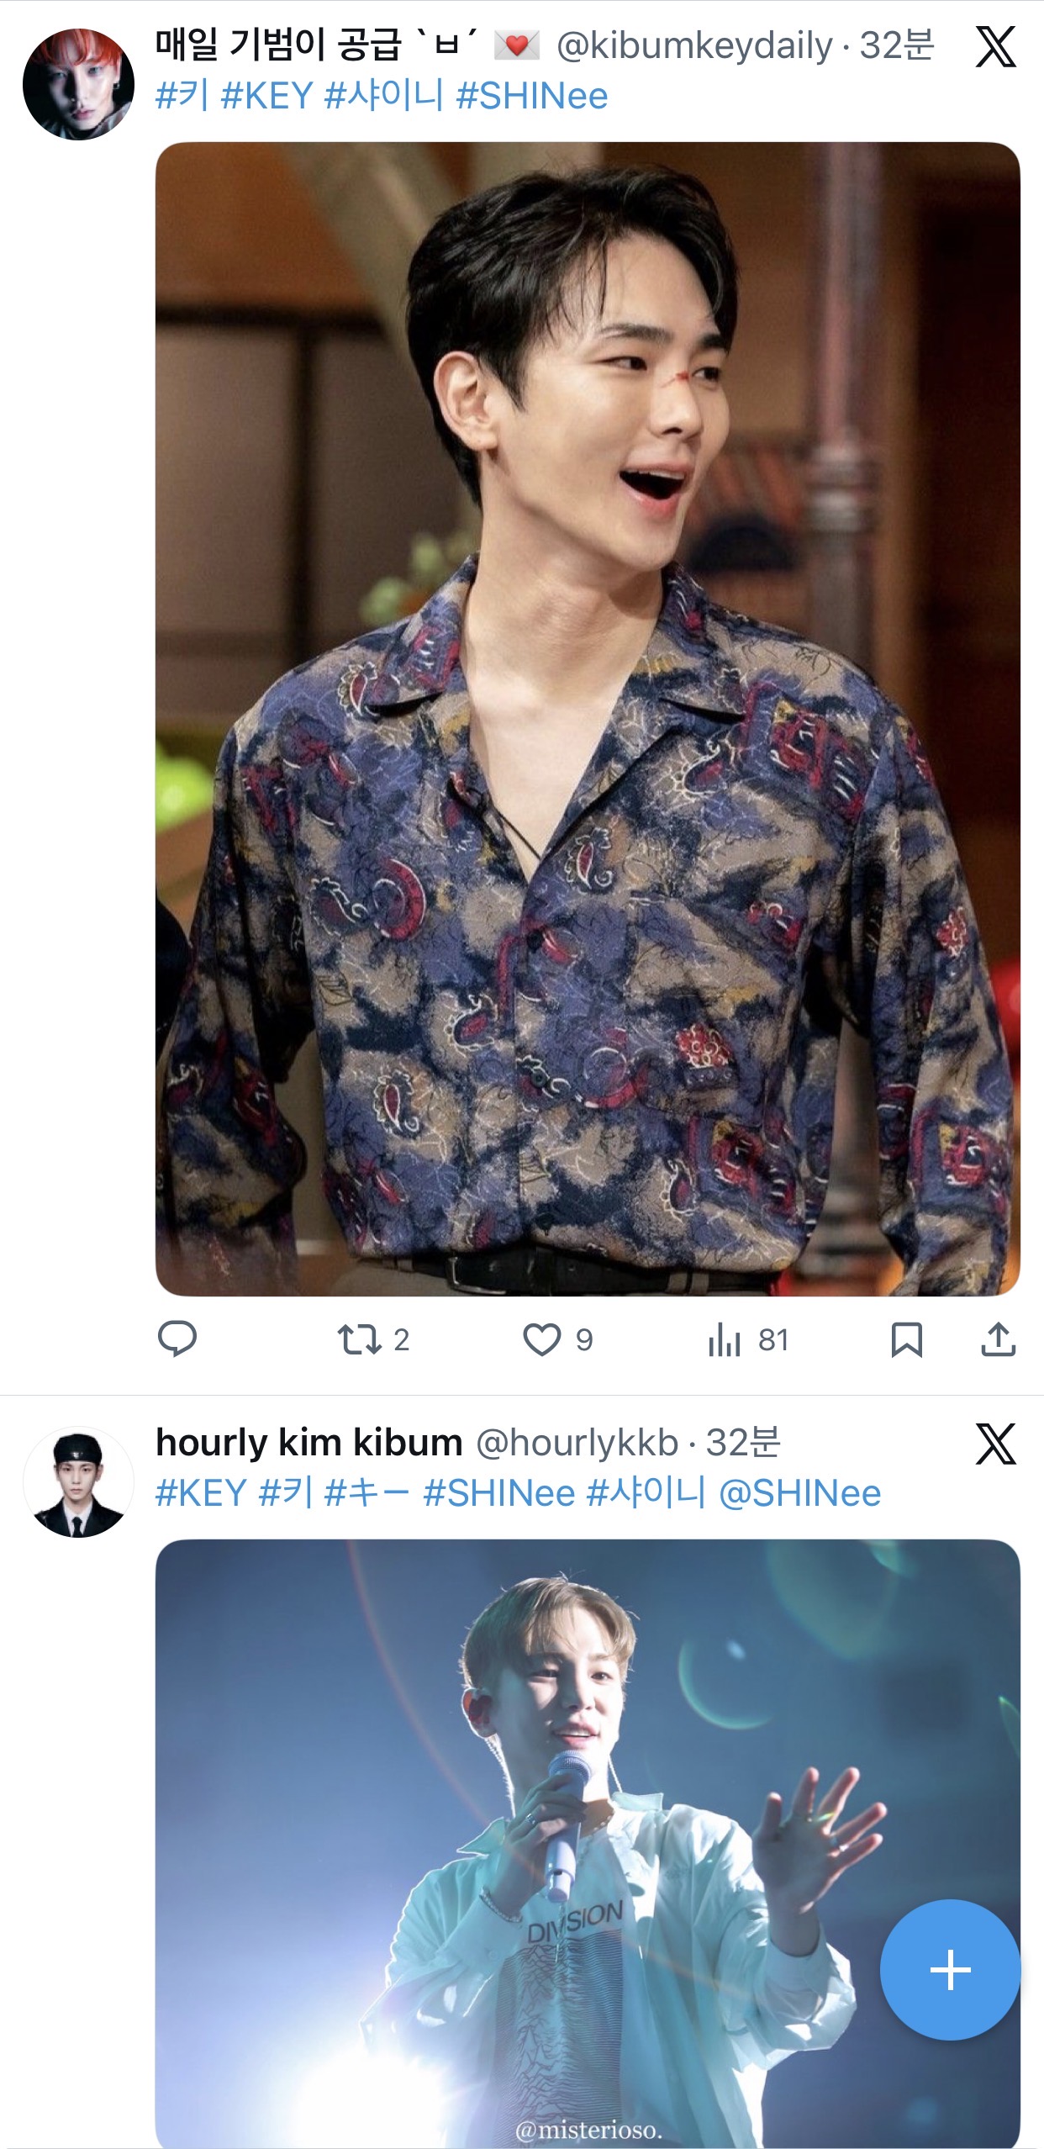Open the share icon on the first tweet

tap(998, 1339)
